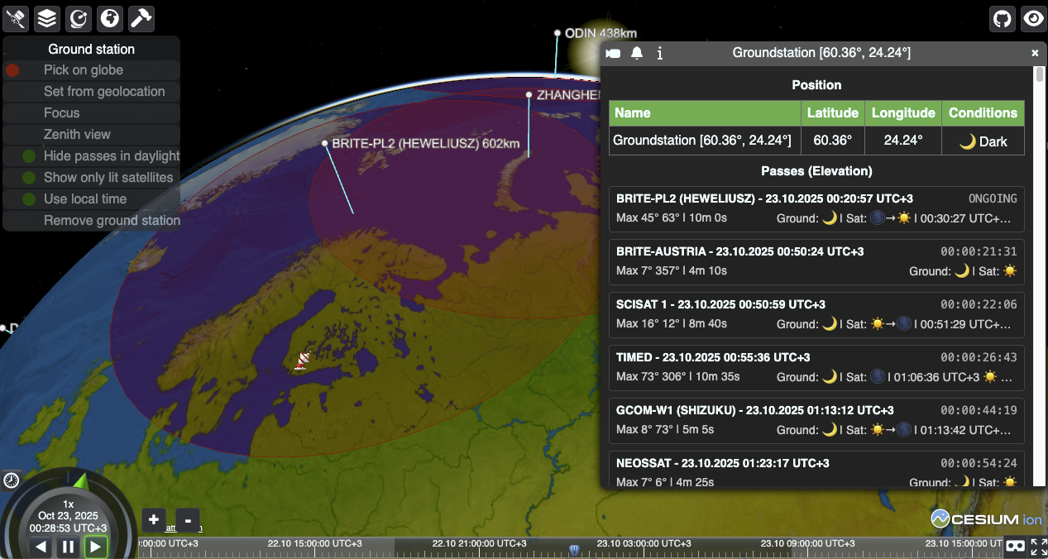Open the GitHub repository icon
This screenshot has width=1048, height=559.
[1003, 18]
